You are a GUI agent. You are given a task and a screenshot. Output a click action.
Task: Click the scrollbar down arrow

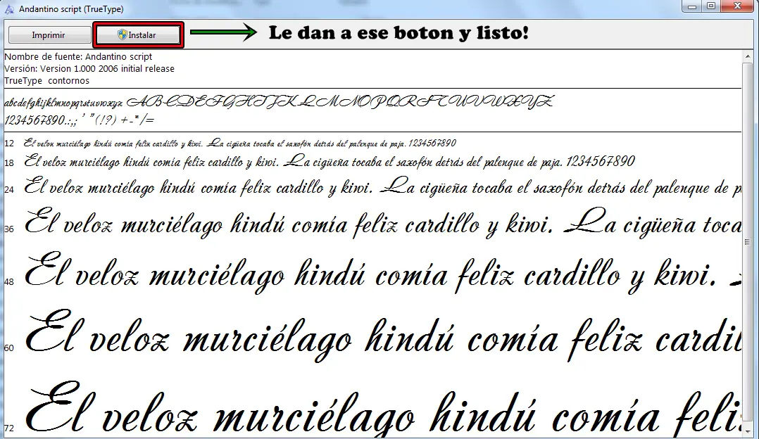(x=748, y=432)
